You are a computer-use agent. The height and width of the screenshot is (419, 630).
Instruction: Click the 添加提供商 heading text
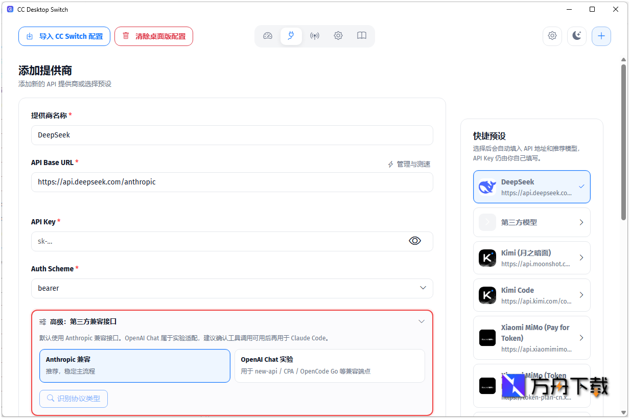pos(45,71)
